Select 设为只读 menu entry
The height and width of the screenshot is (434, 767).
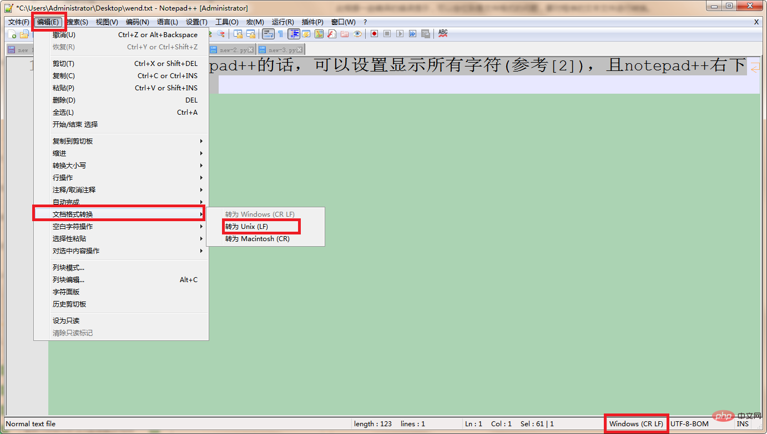point(121,321)
